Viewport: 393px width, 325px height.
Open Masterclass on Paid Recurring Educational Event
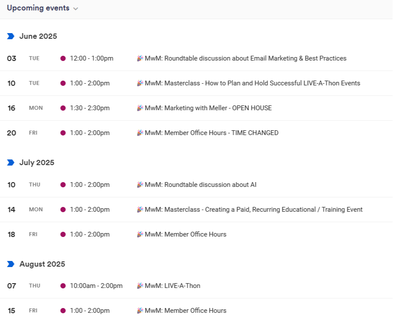253,210
